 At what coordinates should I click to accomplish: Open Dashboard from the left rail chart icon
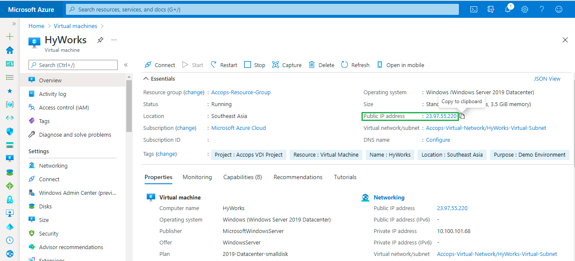[x=10, y=64]
